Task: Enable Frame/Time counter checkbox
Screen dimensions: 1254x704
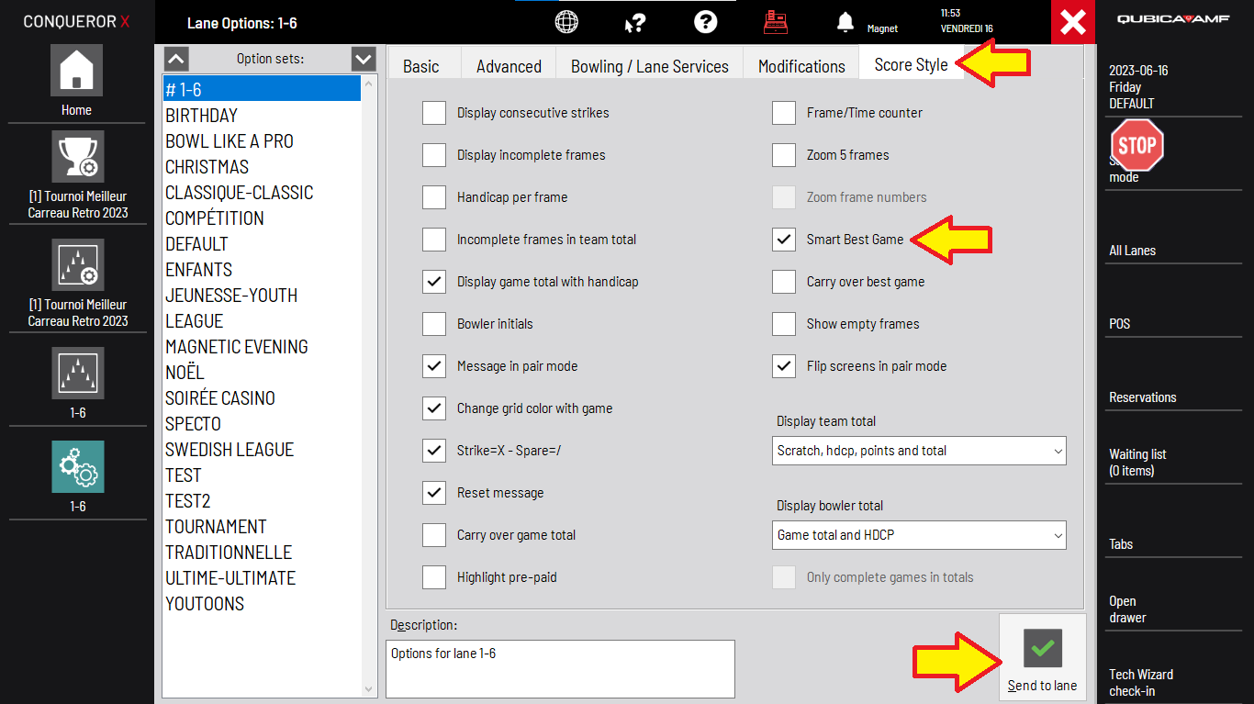Action: click(x=784, y=113)
